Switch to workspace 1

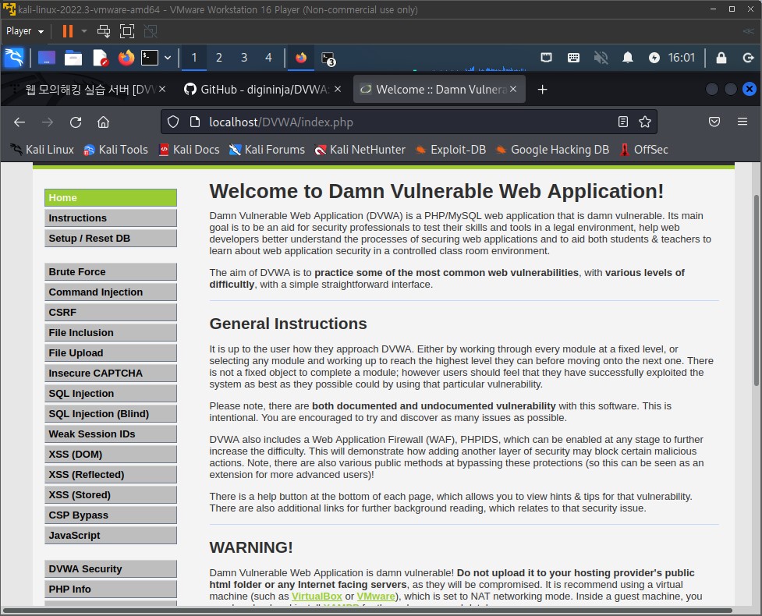pos(194,58)
